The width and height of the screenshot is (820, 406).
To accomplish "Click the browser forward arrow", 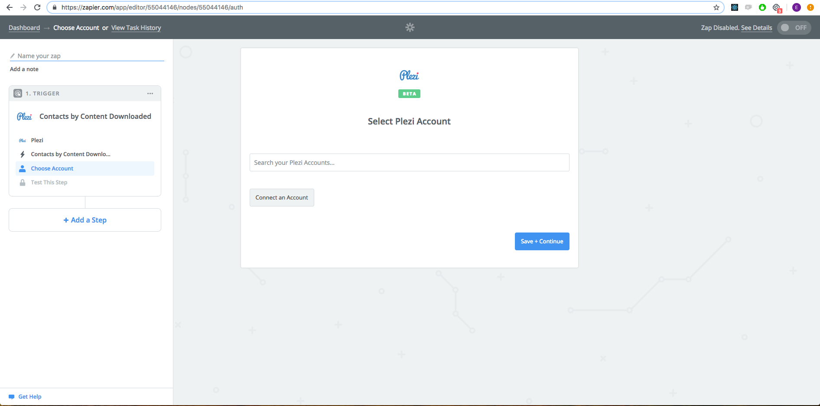I will (x=23, y=7).
